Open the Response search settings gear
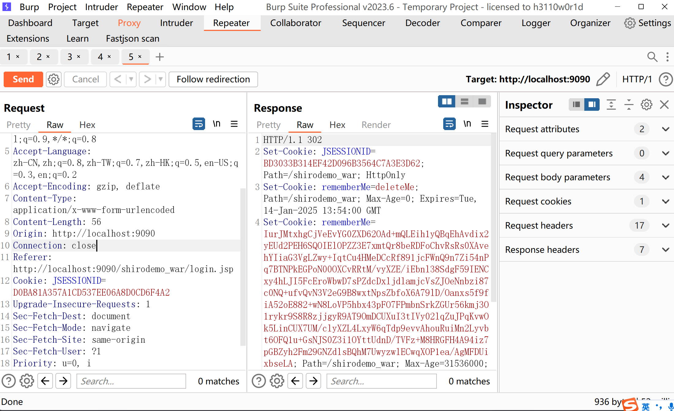Viewport: 674px width, 411px height. (x=277, y=381)
